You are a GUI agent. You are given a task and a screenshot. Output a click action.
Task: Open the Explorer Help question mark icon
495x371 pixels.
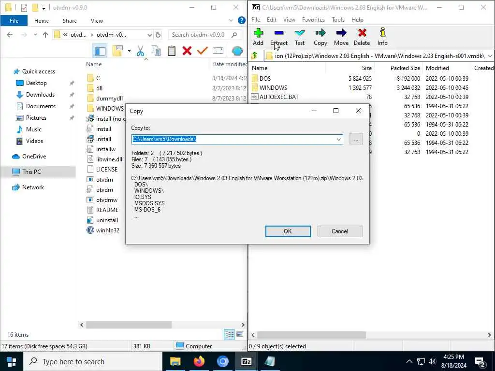point(242,20)
